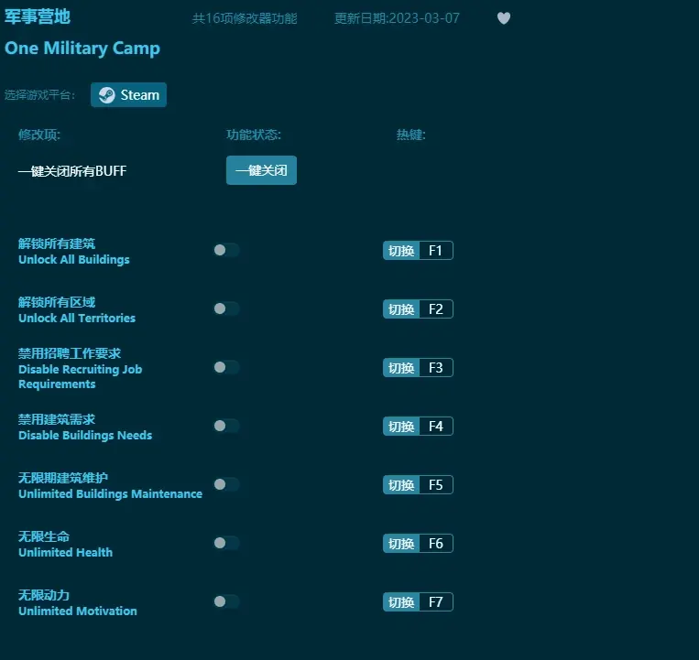This screenshot has width=699, height=660.
Task: Toggle Unlock All Buildings switch
Action: point(226,250)
